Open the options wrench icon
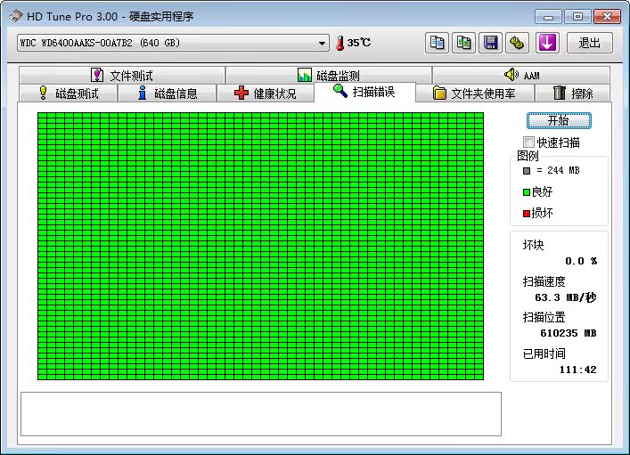630x455 pixels. [x=517, y=43]
